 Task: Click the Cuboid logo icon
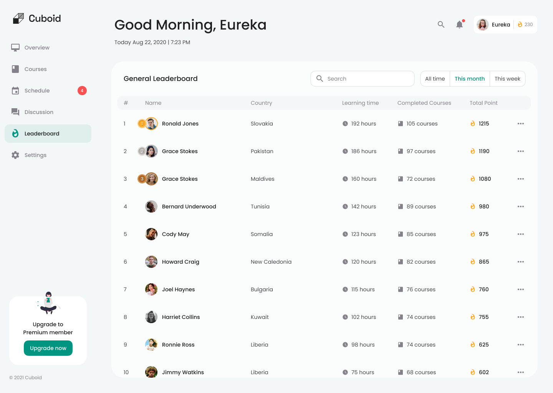[x=18, y=18]
